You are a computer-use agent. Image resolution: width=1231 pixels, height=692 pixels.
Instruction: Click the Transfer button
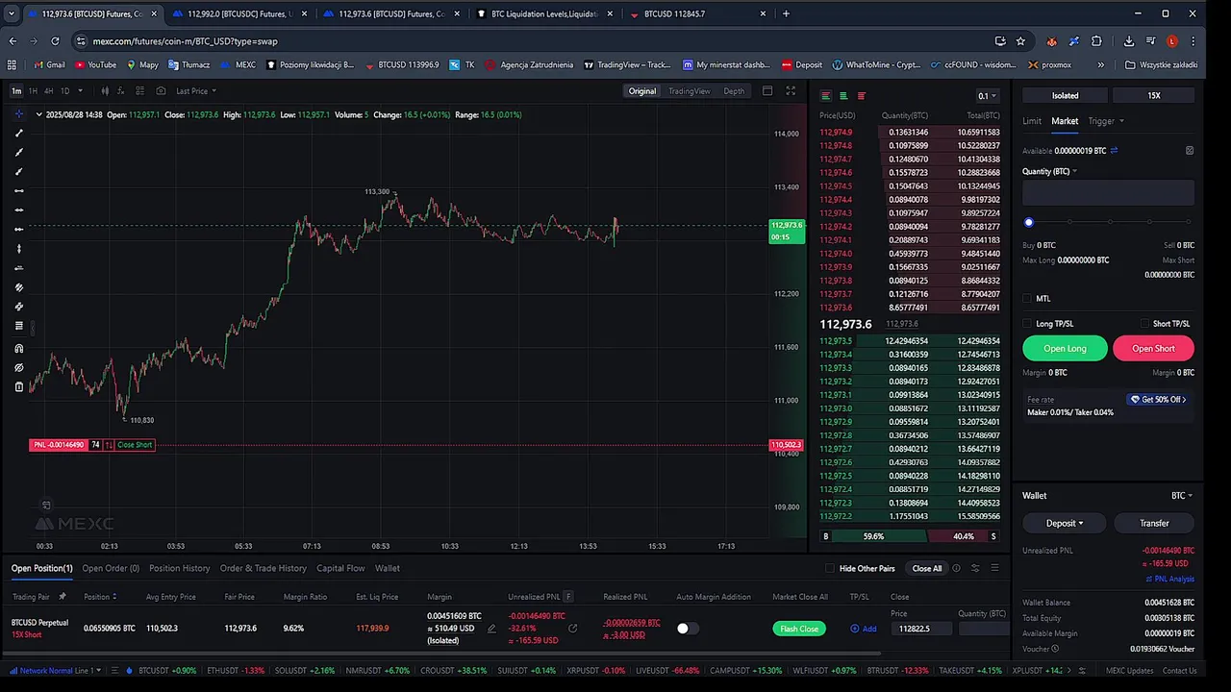point(1154,523)
